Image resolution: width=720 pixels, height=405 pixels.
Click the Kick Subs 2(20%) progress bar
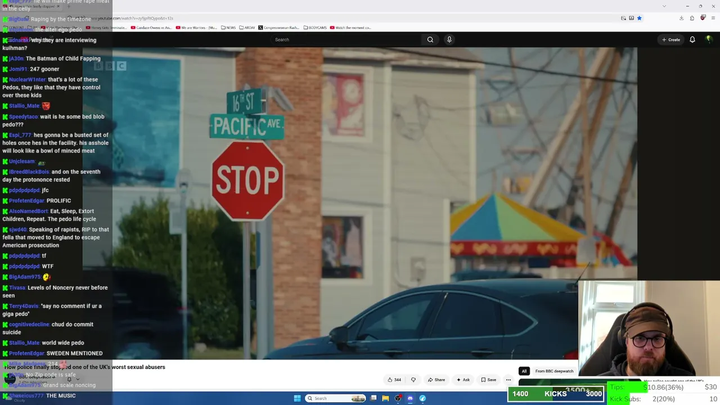click(664, 399)
